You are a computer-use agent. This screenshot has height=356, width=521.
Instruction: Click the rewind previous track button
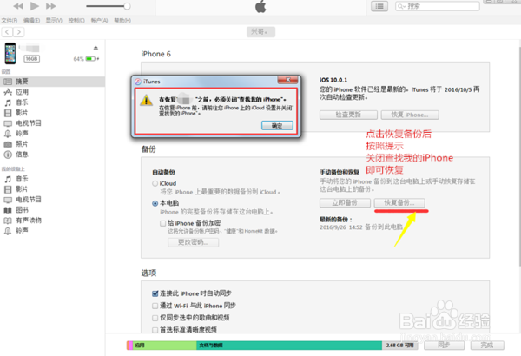click(x=18, y=6)
